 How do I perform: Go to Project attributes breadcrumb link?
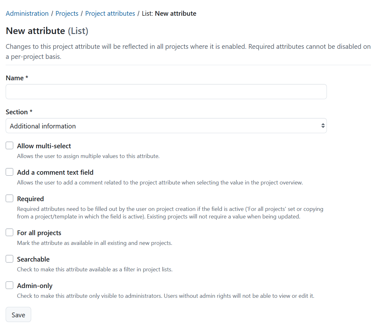(x=110, y=13)
